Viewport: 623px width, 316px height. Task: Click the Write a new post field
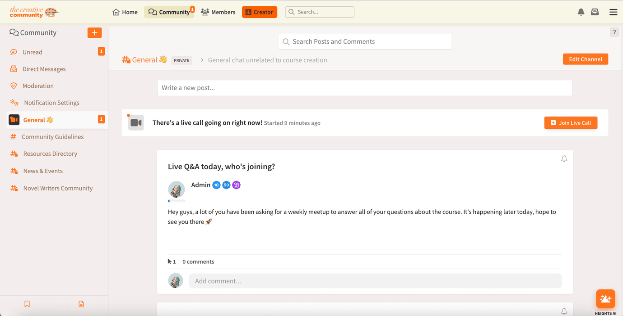[x=365, y=88]
